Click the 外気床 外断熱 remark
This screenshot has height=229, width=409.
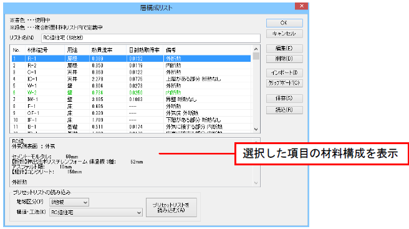click(x=182, y=113)
